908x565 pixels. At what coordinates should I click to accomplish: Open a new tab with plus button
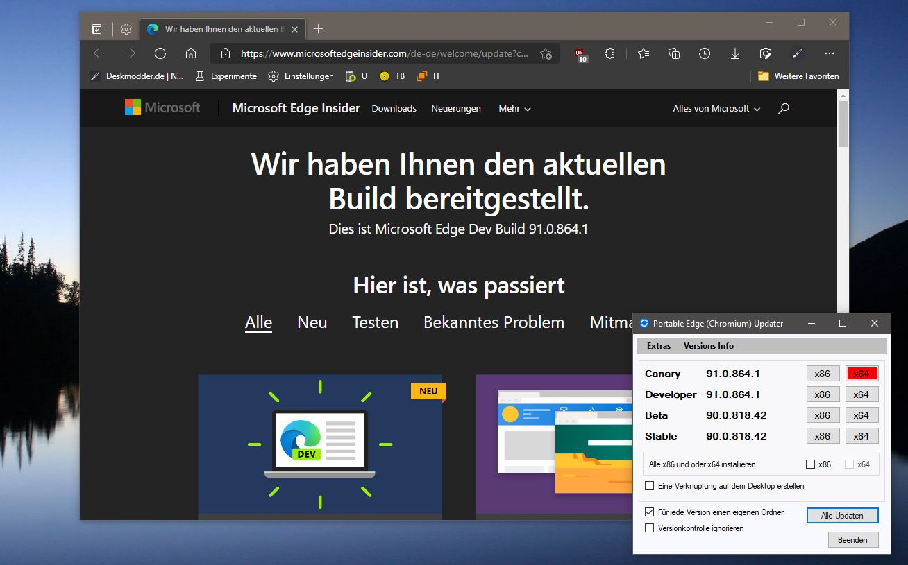point(318,29)
